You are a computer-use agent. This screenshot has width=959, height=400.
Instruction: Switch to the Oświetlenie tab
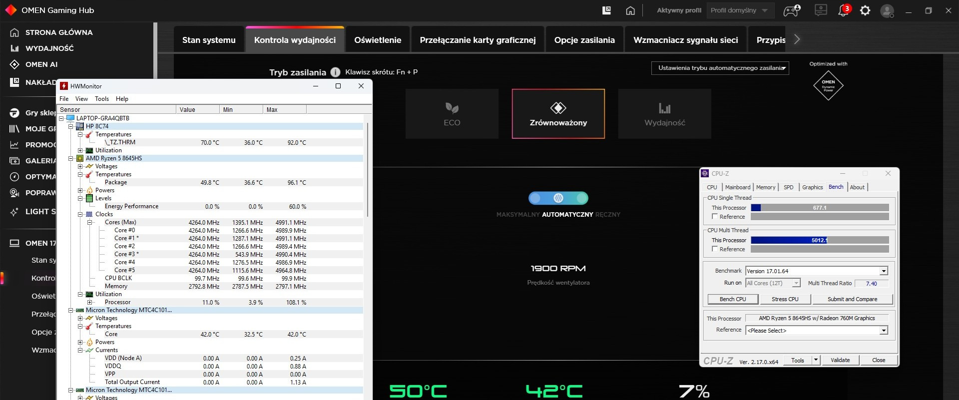pyautogui.click(x=378, y=40)
